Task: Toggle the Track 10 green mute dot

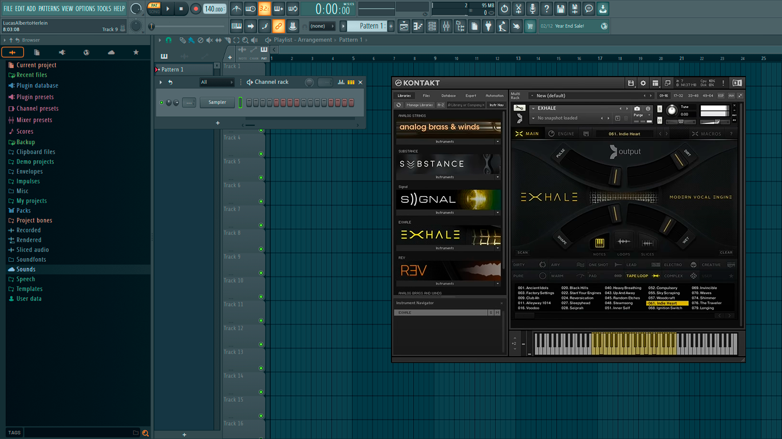Action: (261, 297)
